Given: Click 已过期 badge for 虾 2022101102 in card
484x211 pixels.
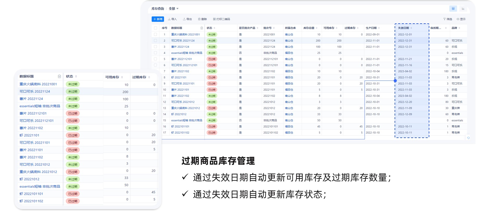Looking at the screenshot, I should [x=73, y=201].
